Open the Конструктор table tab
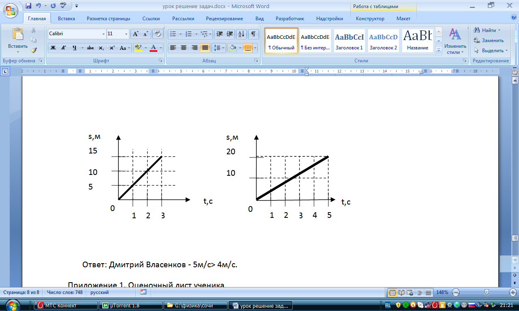Image resolution: width=519 pixels, height=311 pixels. (x=370, y=19)
